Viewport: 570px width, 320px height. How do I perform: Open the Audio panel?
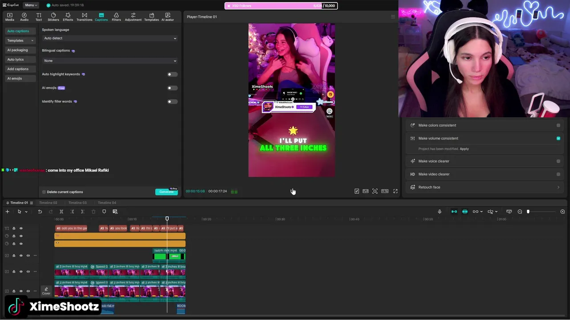pos(24,17)
